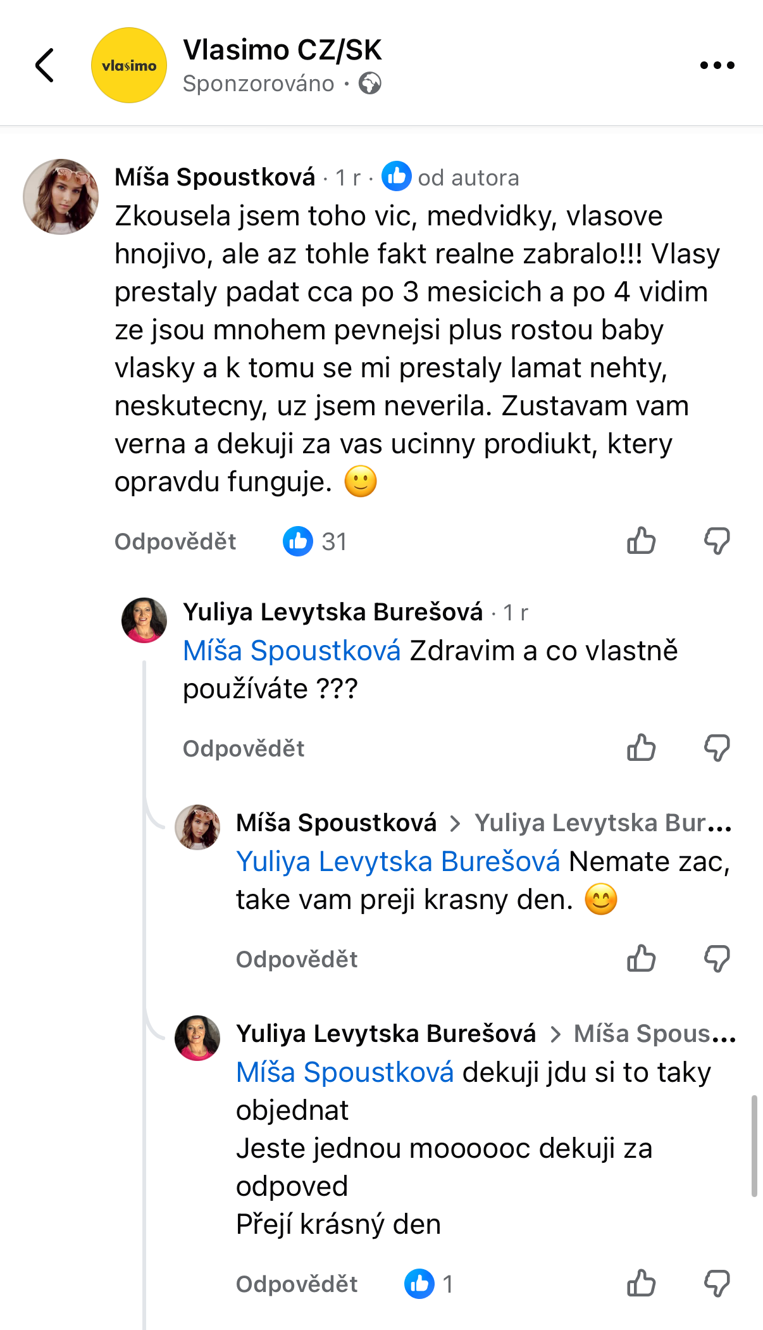The width and height of the screenshot is (763, 1330).
Task: Thumbs down the 'dekuji jdu si to' reply
Action: click(x=717, y=1284)
